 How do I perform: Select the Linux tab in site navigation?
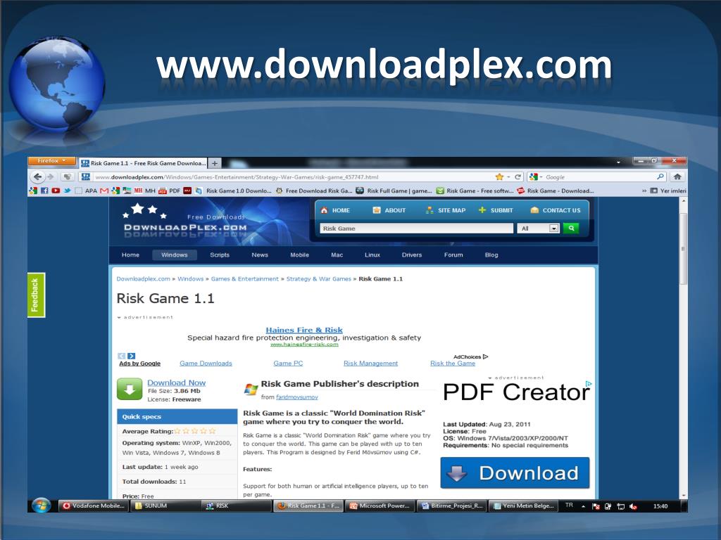pos(372,255)
